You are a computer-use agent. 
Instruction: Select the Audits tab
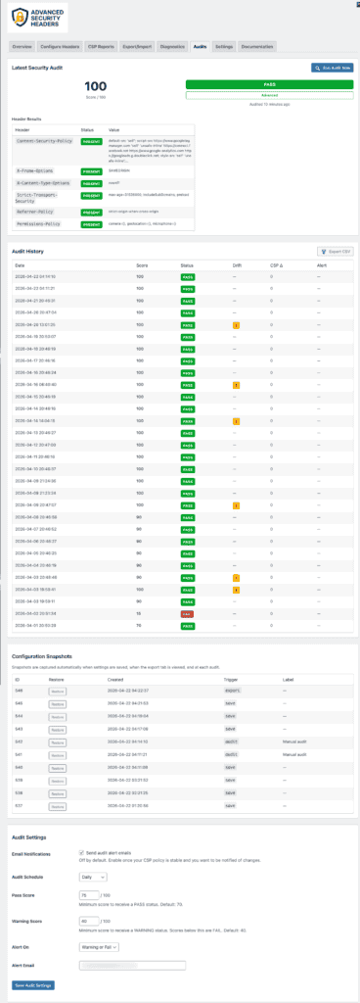201,47
